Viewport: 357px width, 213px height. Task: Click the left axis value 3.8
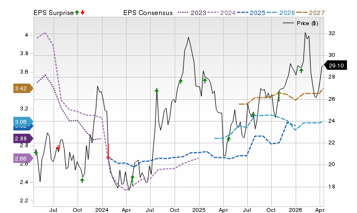25,54
